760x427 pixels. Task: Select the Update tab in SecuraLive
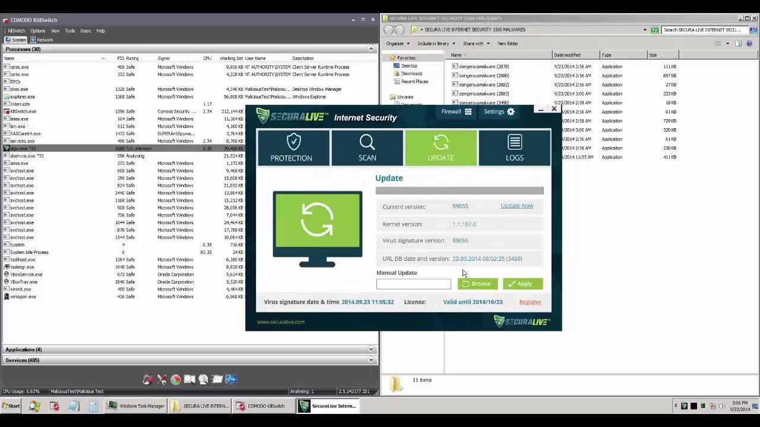click(441, 148)
